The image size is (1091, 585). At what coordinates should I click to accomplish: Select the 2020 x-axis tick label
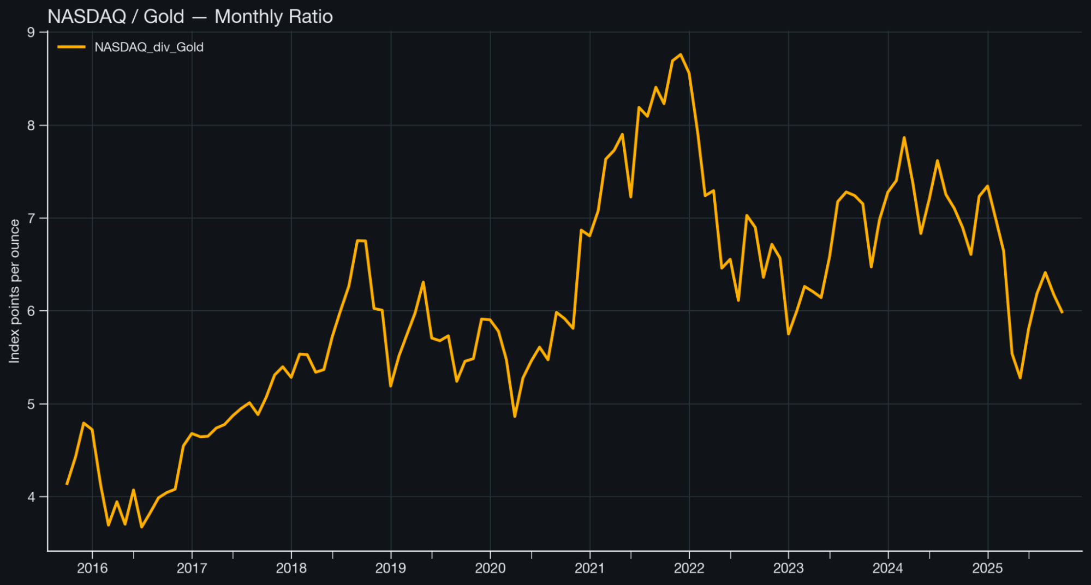click(490, 568)
